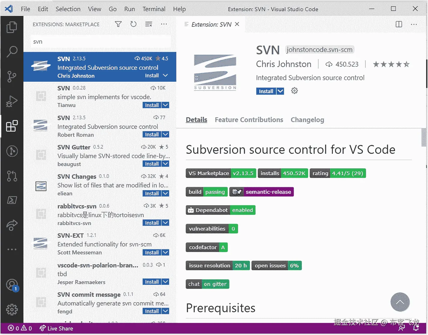Click the VS Marketplace v2.13.5 badge
This screenshot has width=428, height=335.
point(221,173)
